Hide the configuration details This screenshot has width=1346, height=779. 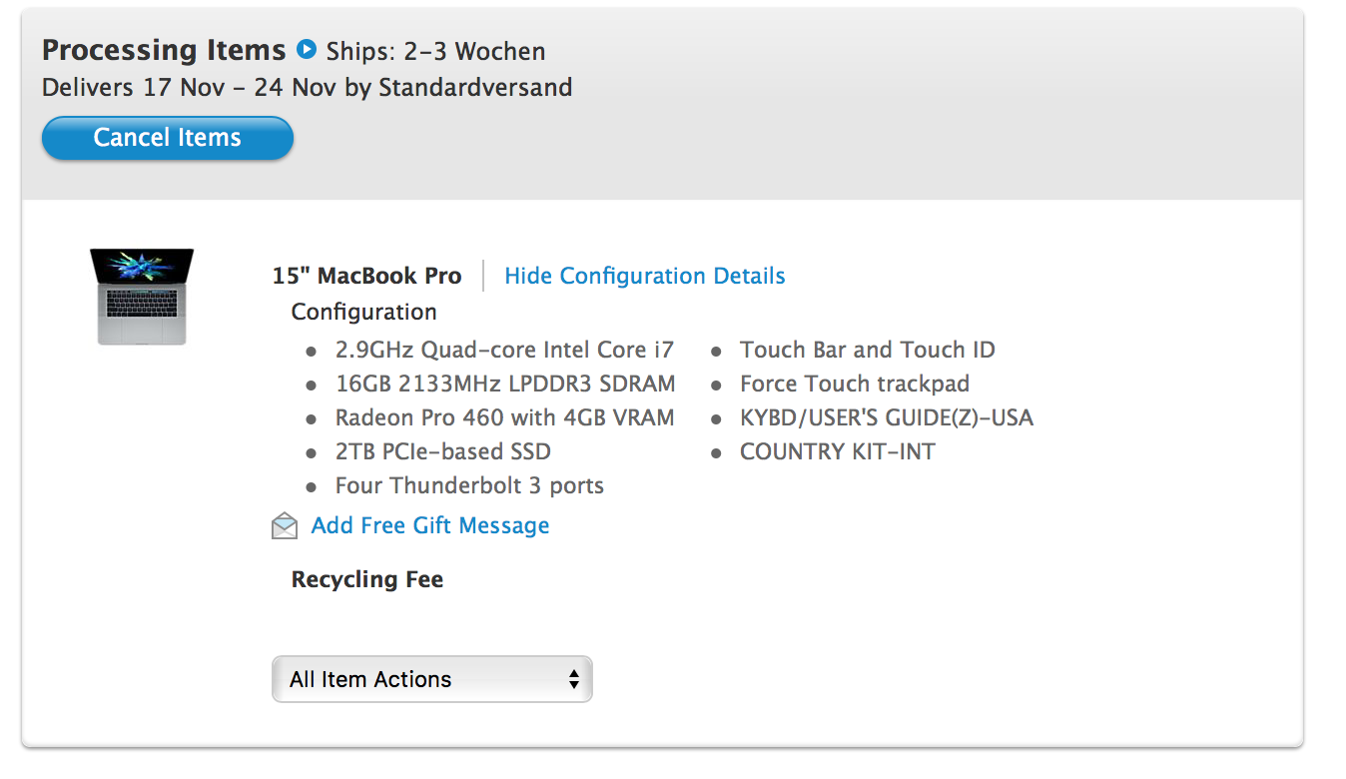click(645, 276)
